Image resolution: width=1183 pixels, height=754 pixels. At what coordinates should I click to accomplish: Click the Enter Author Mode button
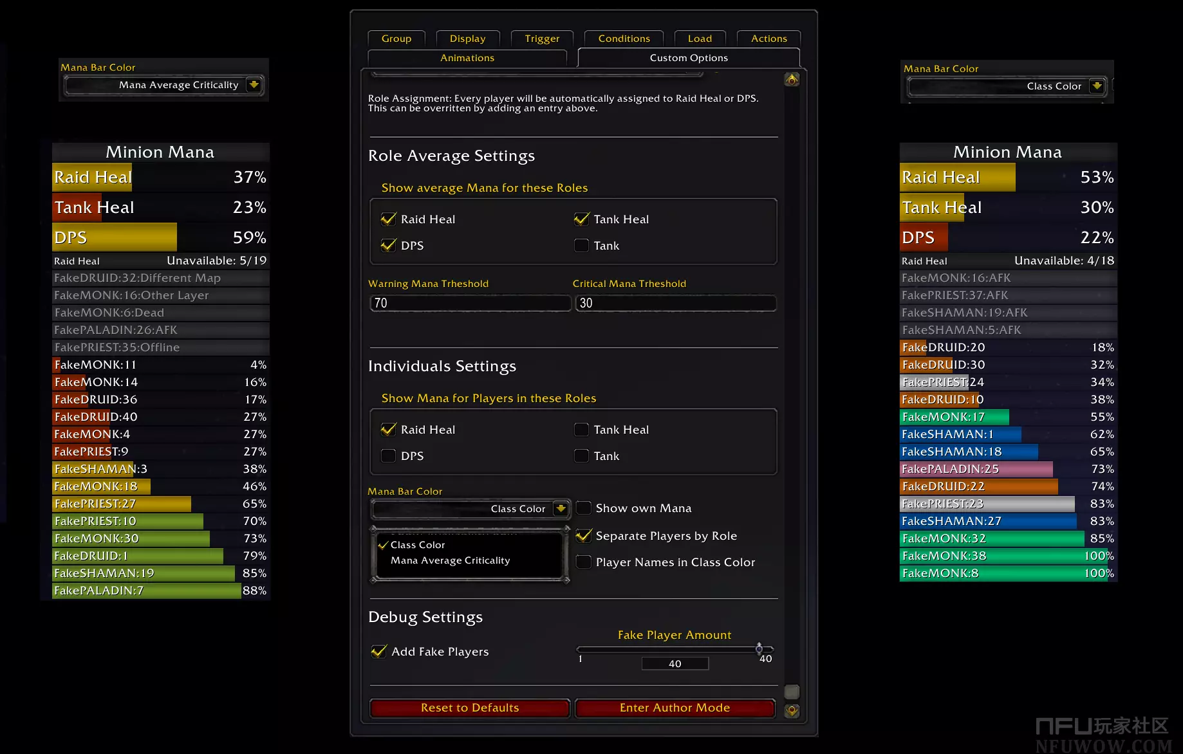[675, 708]
